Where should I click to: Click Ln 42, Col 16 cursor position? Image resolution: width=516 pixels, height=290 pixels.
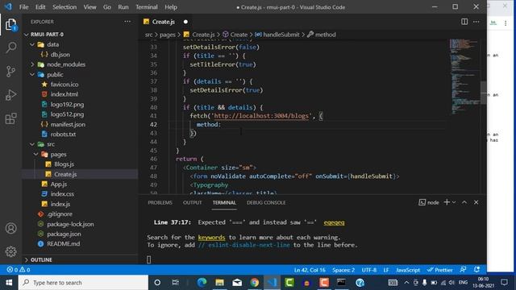(x=310, y=270)
